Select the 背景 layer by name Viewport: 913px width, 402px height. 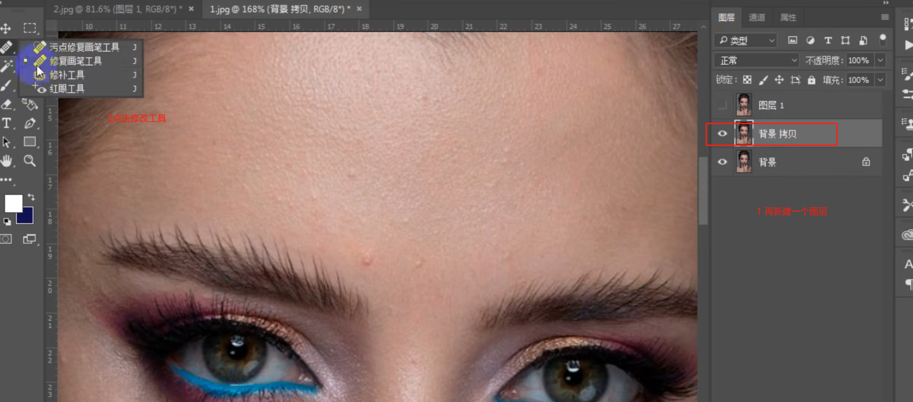(767, 162)
